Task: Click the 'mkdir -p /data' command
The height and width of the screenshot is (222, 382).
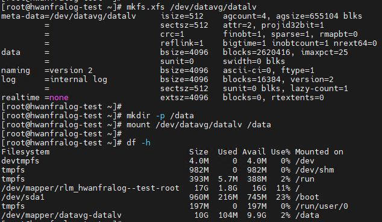Action: 160,116
